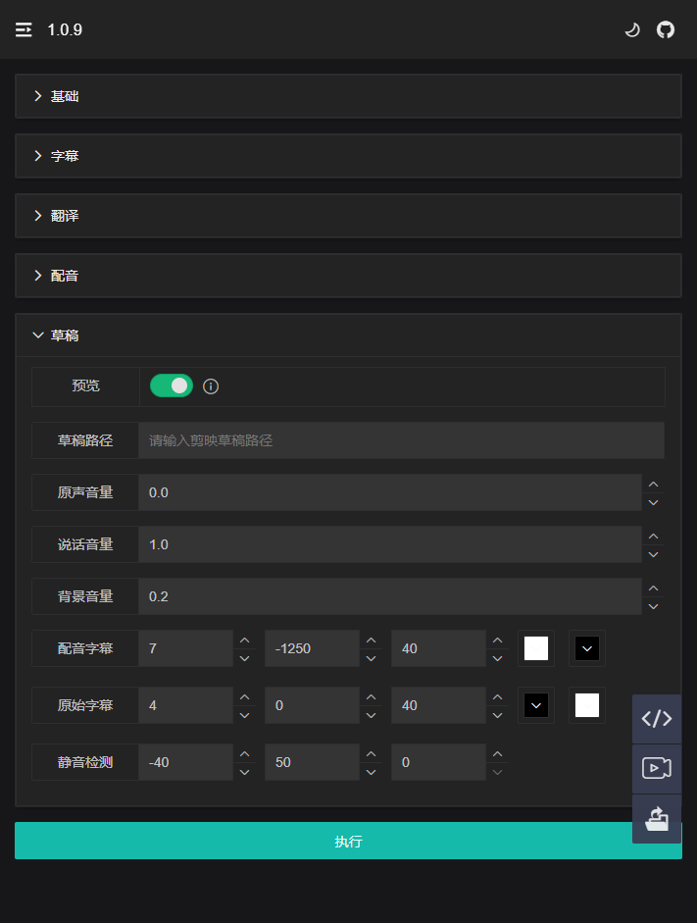Click 原始字幕 field showing 4
697x923 pixels.
click(x=186, y=705)
